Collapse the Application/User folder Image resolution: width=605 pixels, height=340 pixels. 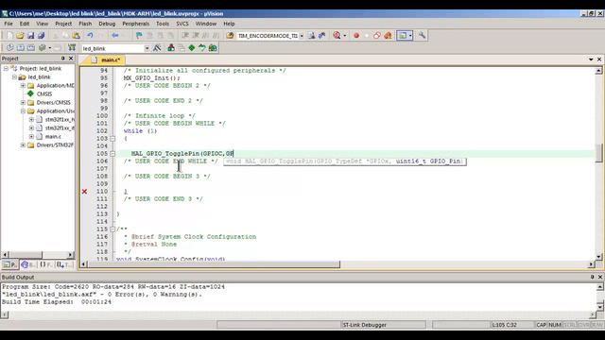pos(23,110)
